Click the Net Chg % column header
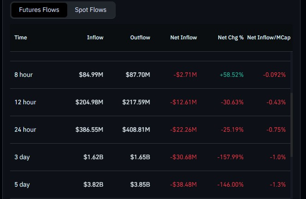The image size is (306, 199). tap(231, 38)
